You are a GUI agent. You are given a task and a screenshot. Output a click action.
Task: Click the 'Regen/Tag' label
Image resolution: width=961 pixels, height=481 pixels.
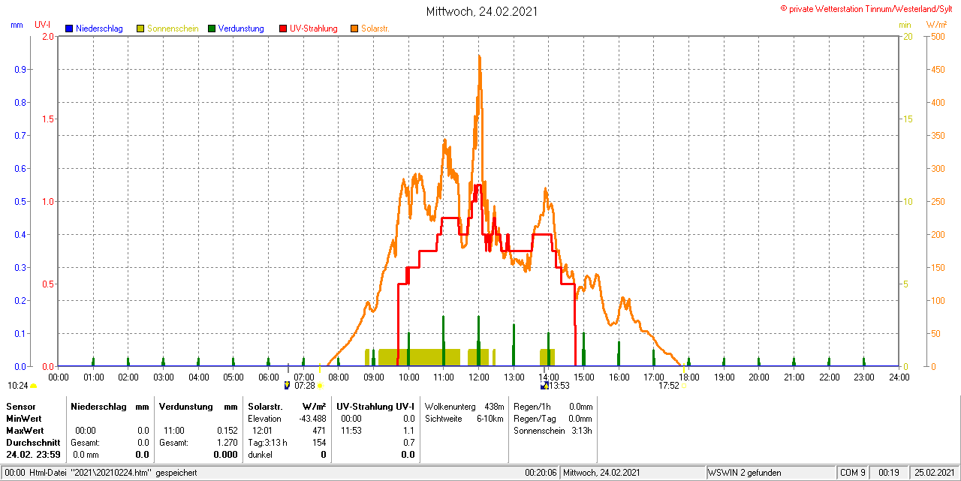534,418
